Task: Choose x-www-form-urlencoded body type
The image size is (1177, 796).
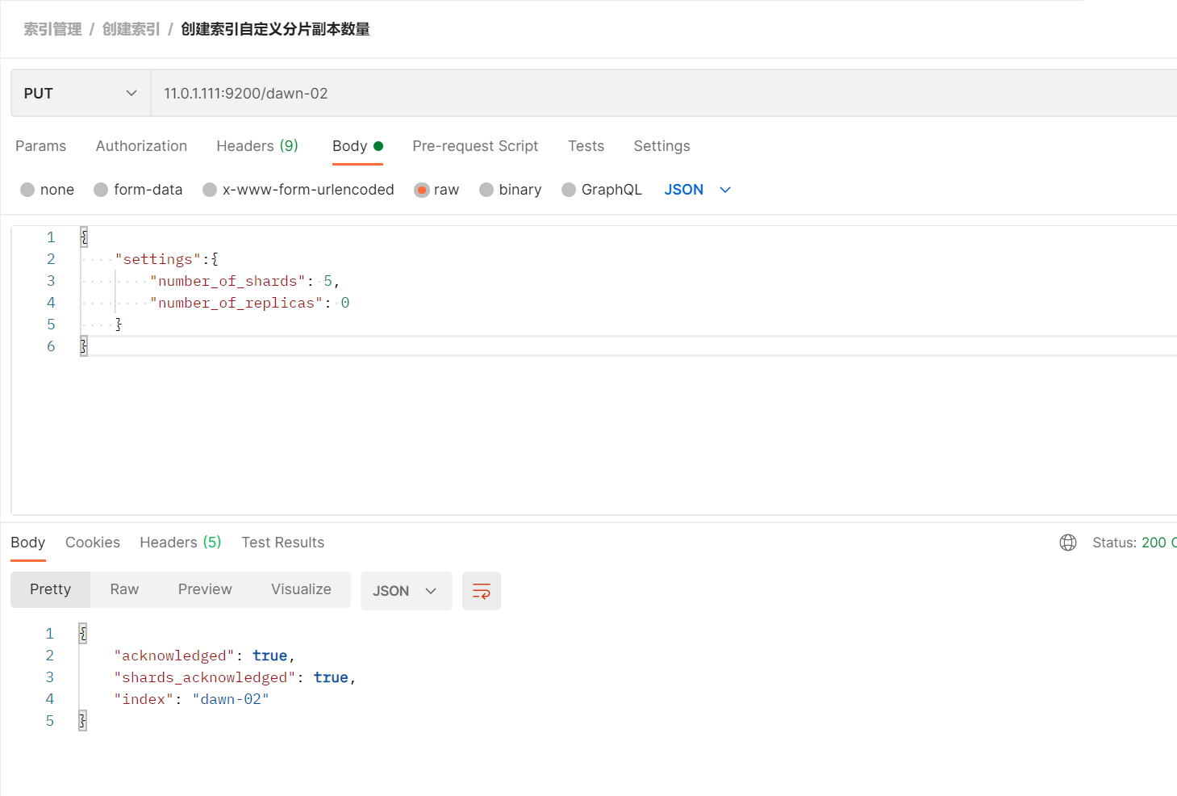Action: pyautogui.click(x=210, y=190)
